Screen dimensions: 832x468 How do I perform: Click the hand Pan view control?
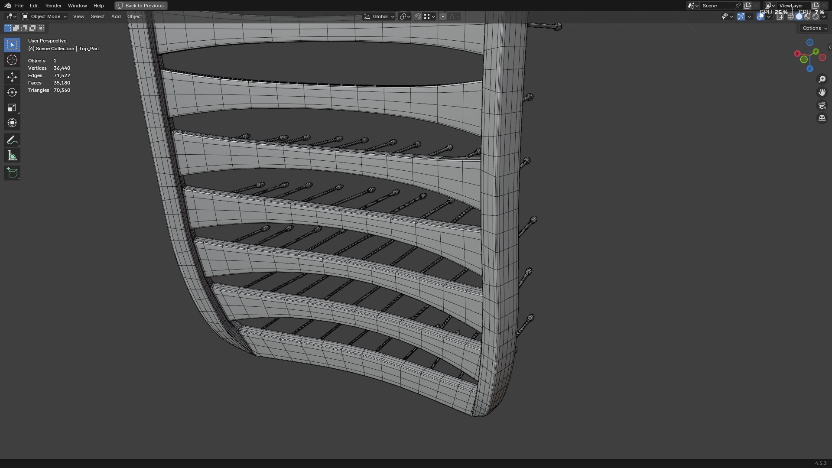tap(822, 92)
